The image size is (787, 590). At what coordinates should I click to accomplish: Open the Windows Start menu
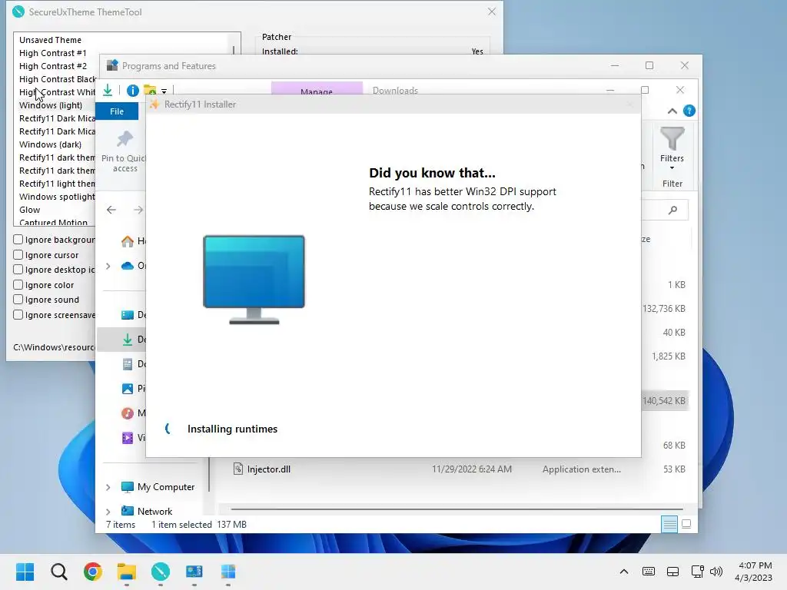pyautogui.click(x=25, y=572)
